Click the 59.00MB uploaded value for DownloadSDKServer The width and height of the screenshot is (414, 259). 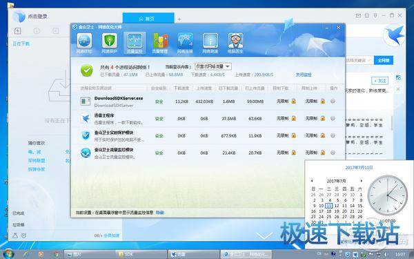pos(255,102)
